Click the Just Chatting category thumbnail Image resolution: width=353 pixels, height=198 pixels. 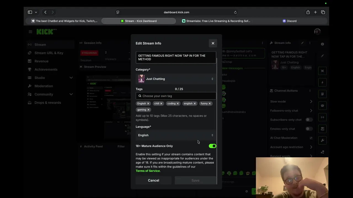(141, 79)
